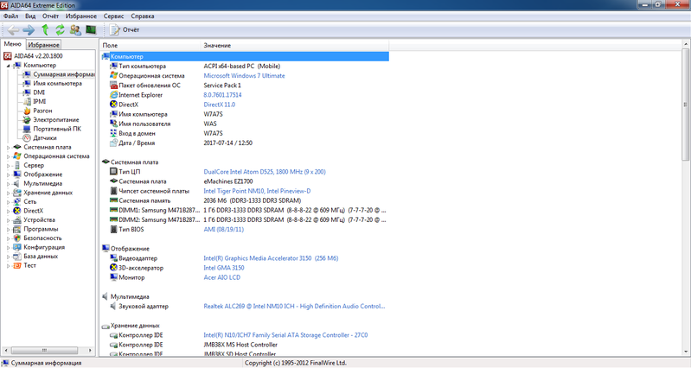The width and height of the screenshot is (691, 368).
Task: Click the Тест tree icon
Action: pos(17,265)
